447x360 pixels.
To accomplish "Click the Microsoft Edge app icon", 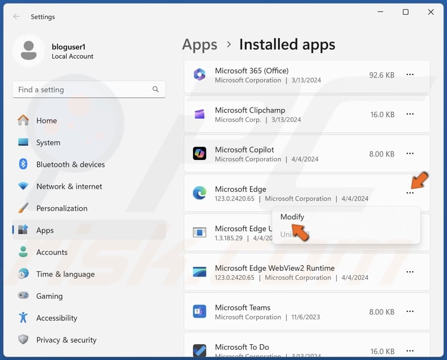I will (199, 193).
